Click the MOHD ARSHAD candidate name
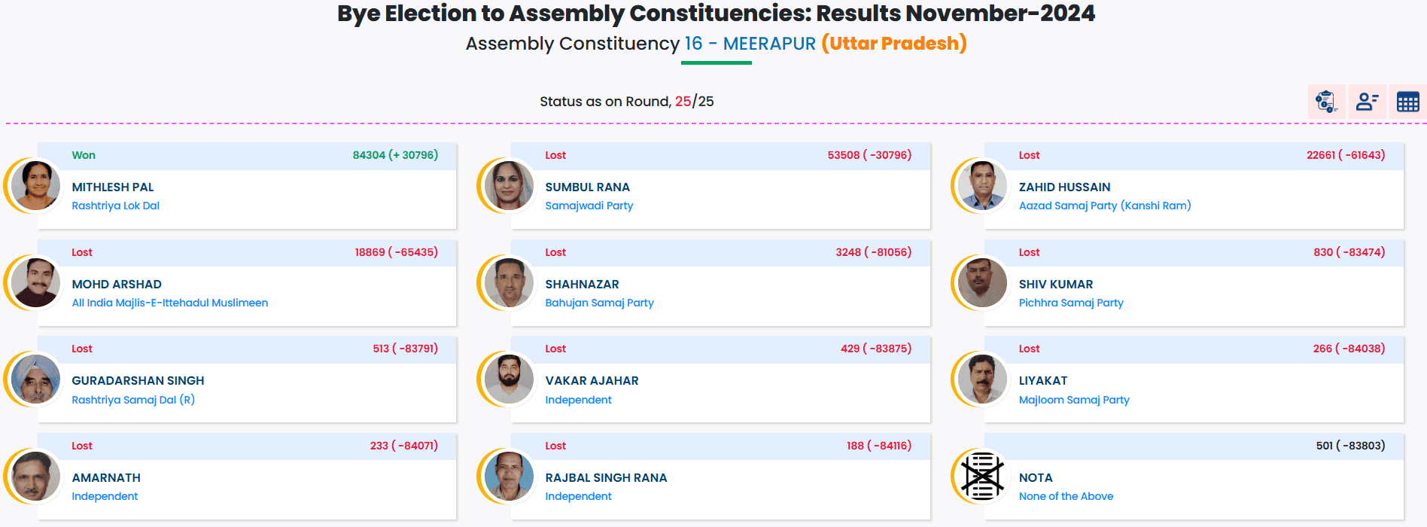Viewport: 1427px width, 527px height. pos(117,284)
